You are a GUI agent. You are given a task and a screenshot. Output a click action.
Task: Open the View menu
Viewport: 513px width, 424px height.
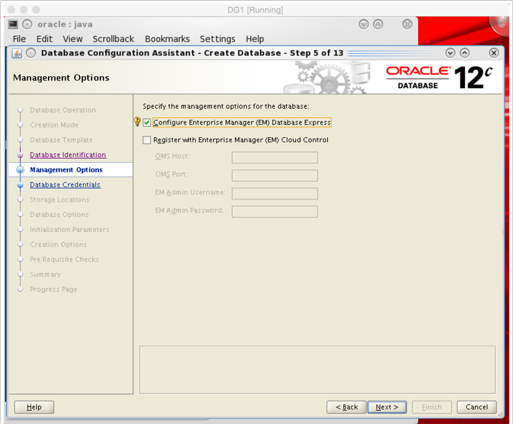coord(73,39)
